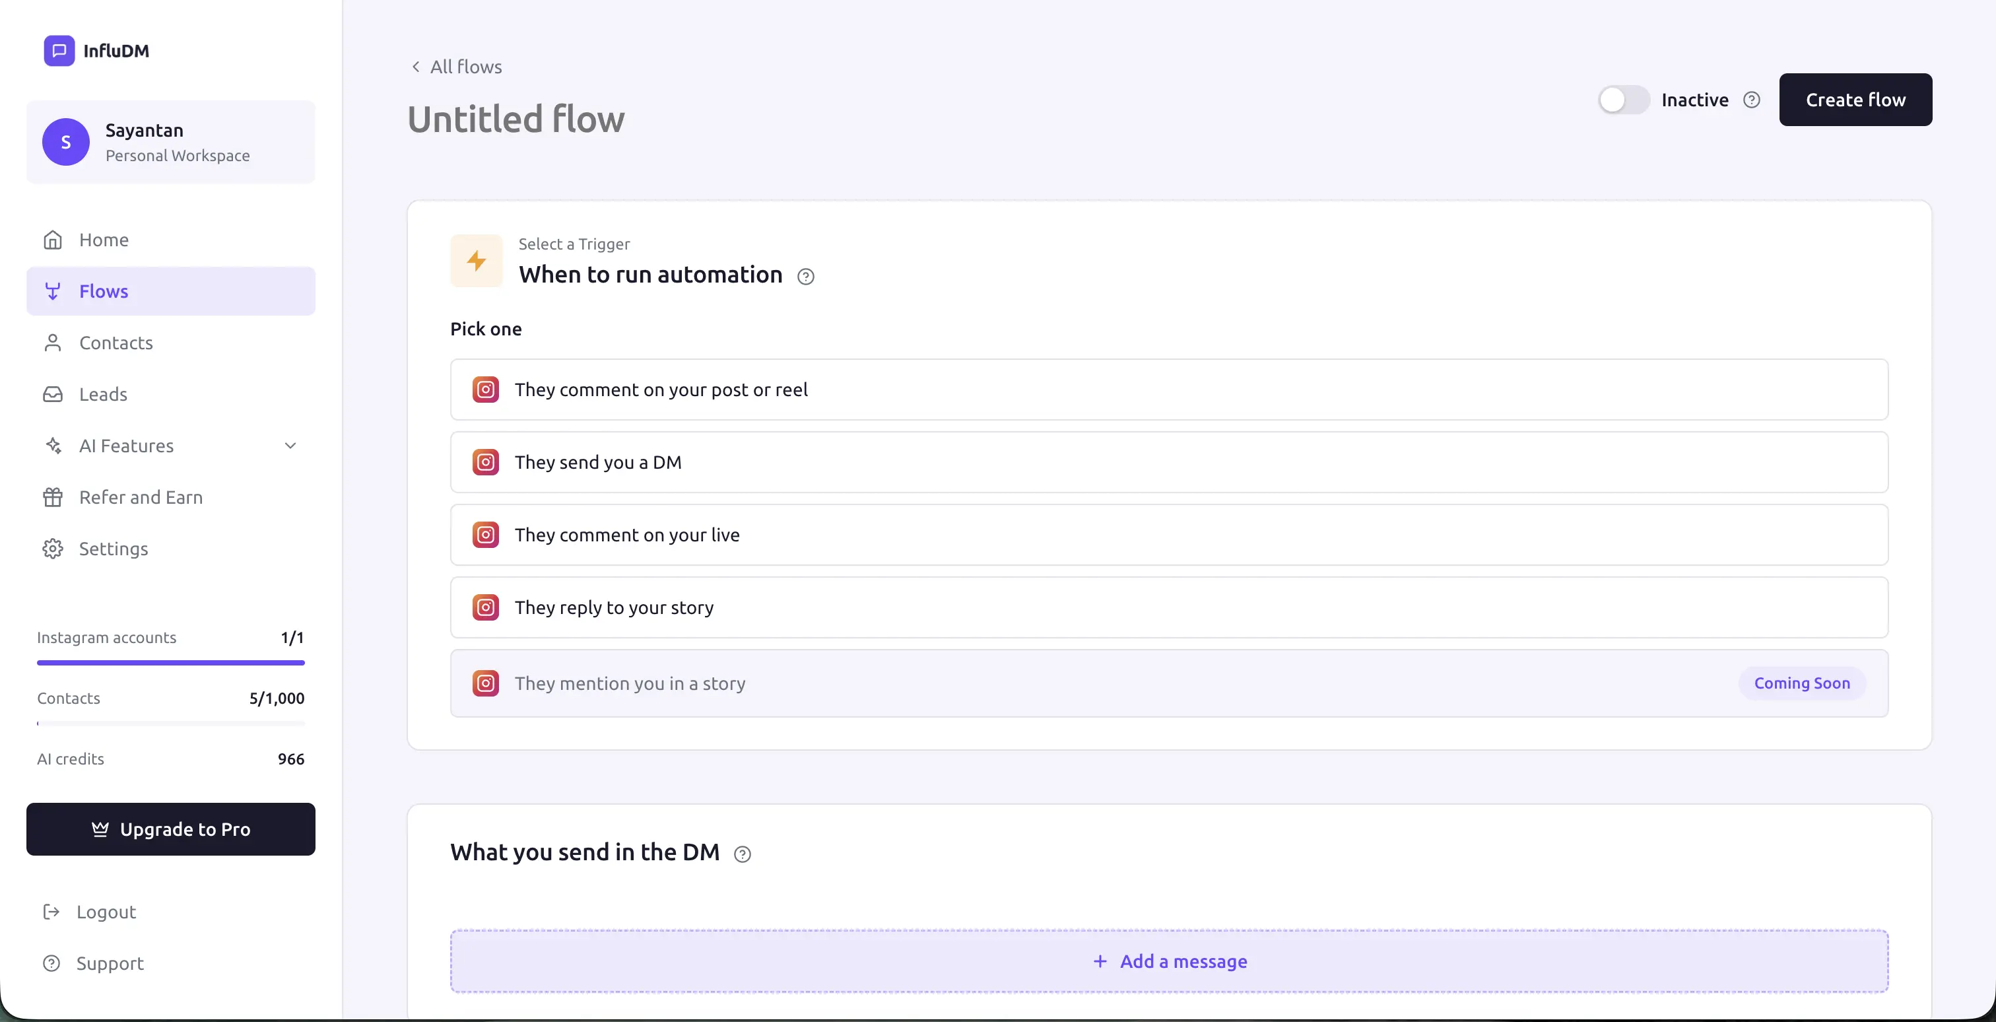Open the Contacts menu item
The width and height of the screenshot is (1996, 1022).
[170, 343]
